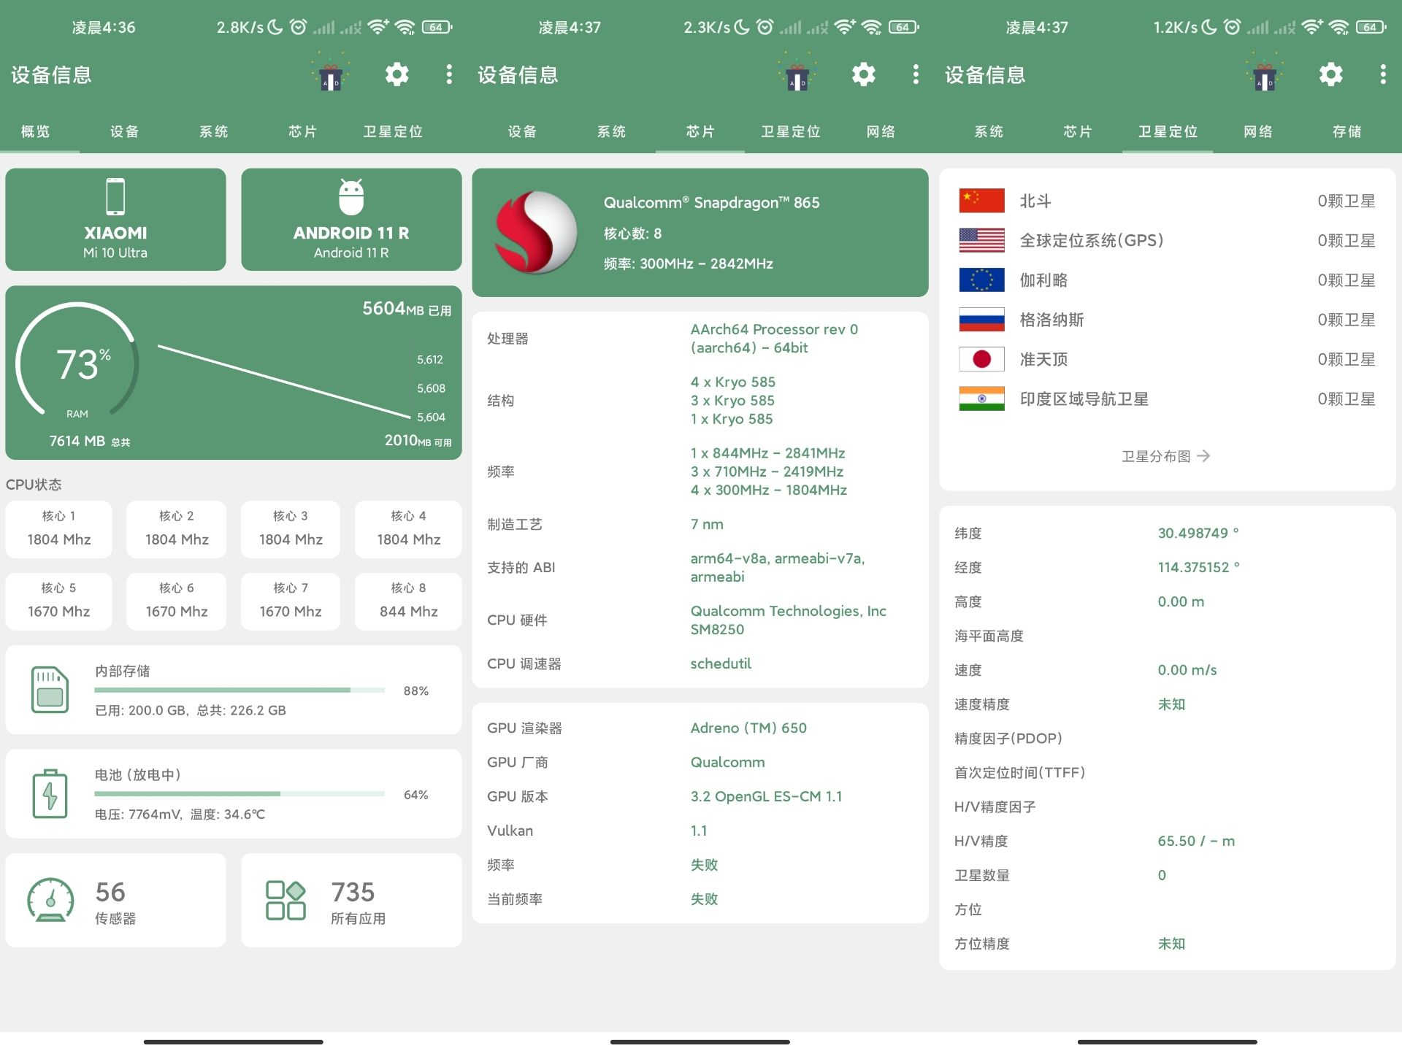Tap the internal storage 88% progress bar
The width and height of the screenshot is (1402, 1051).
pos(240,690)
